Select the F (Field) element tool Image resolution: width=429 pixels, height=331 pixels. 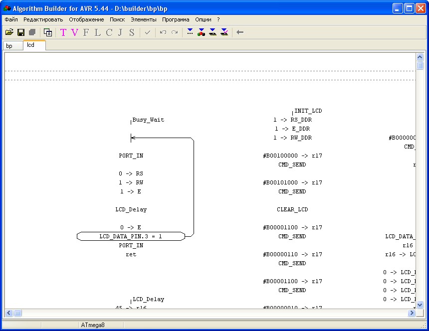[86, 32]
